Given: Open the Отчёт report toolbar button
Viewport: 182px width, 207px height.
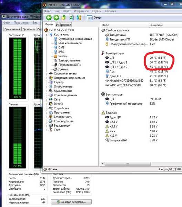Looking at the screenshot, I should (94, 18).
